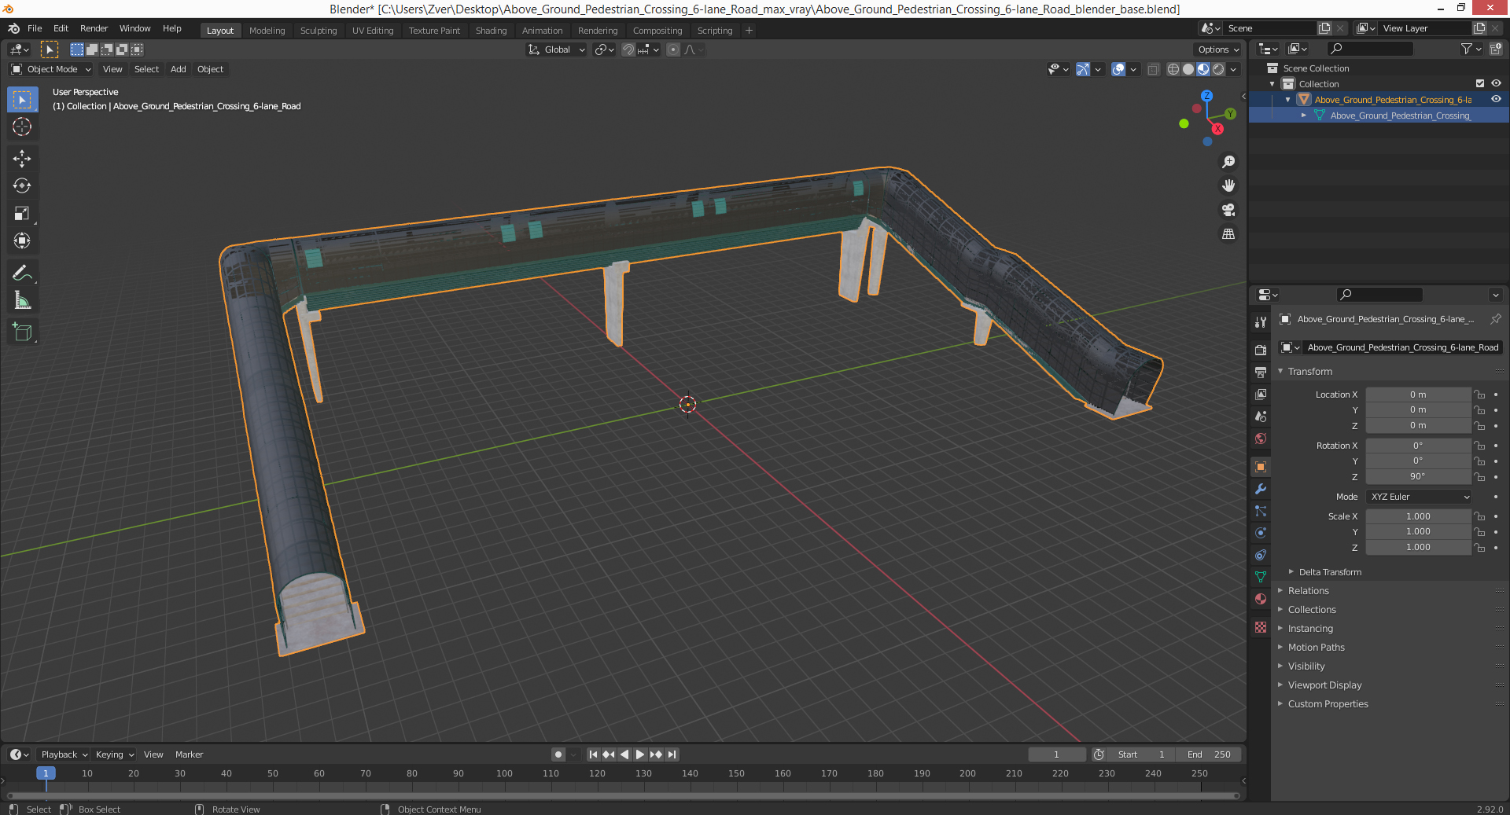Toggle X-ray display mode
1510x815 pixels.
pos(1153,69)
